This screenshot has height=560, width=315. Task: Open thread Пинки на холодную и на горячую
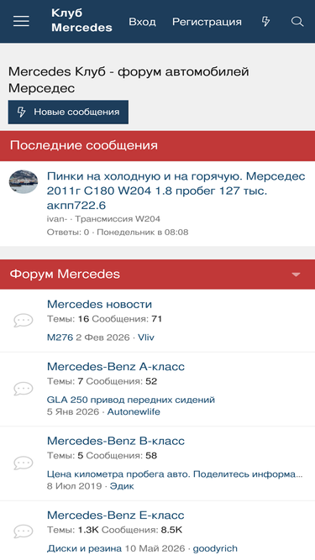pyautogui.click(x=176, y=191)
